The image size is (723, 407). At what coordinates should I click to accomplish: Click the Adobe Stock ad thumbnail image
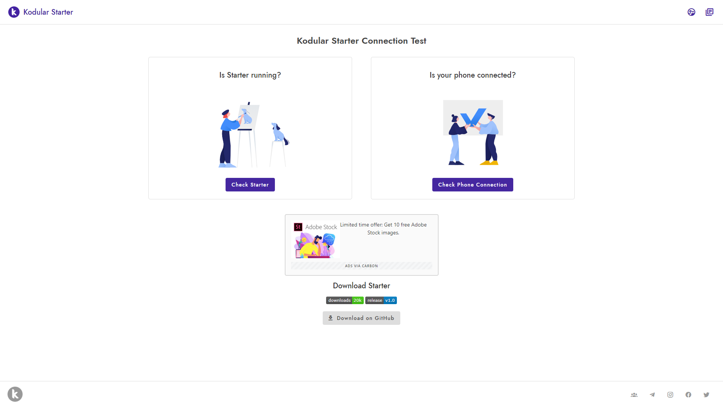(315, 244)
